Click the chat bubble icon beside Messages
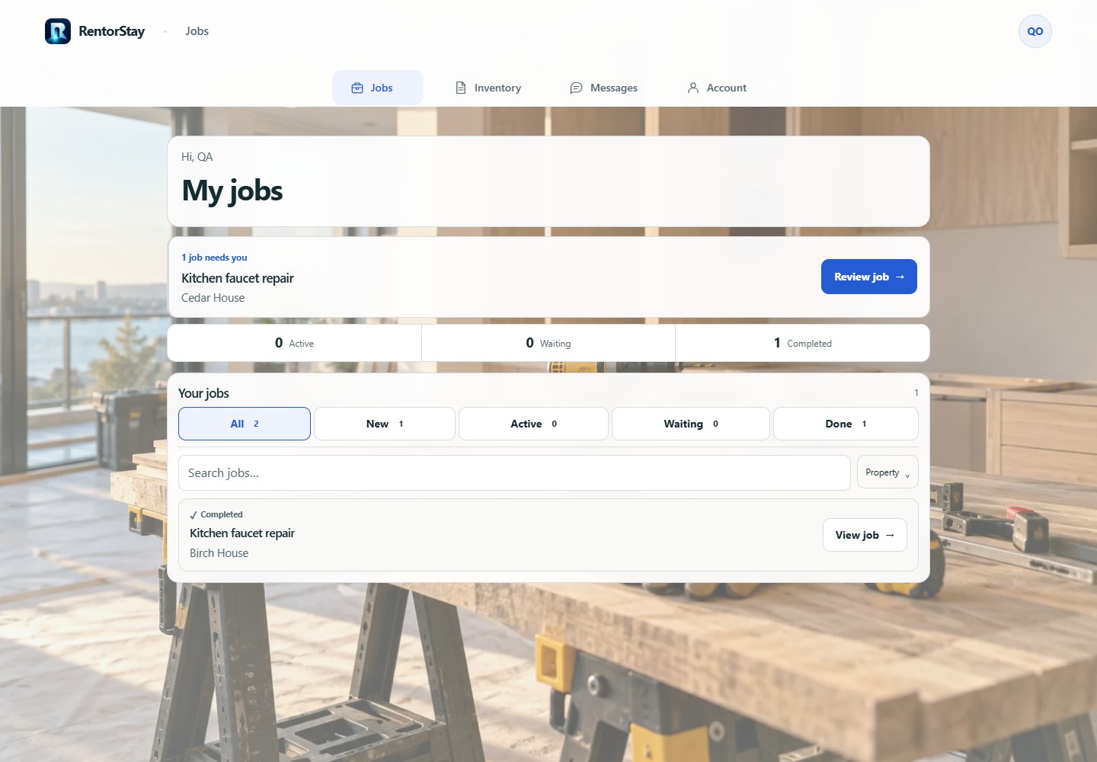 [577, 88]
